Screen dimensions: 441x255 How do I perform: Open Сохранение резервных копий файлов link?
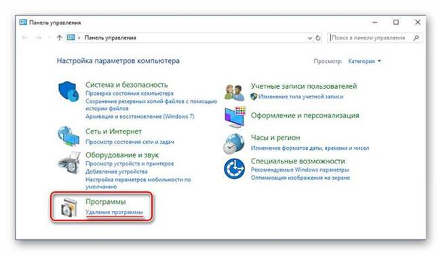point(151,104)
